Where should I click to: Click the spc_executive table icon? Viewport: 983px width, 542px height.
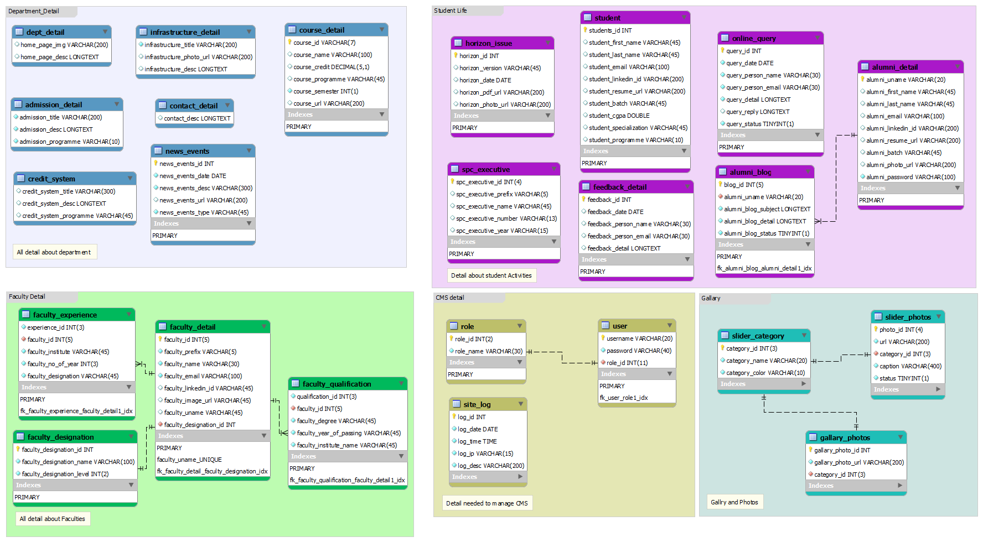click(455, 169)
